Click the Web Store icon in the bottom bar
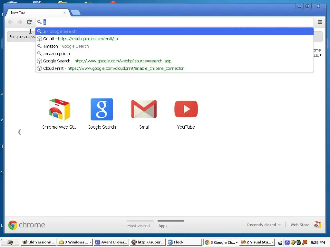 click(318, 225)
